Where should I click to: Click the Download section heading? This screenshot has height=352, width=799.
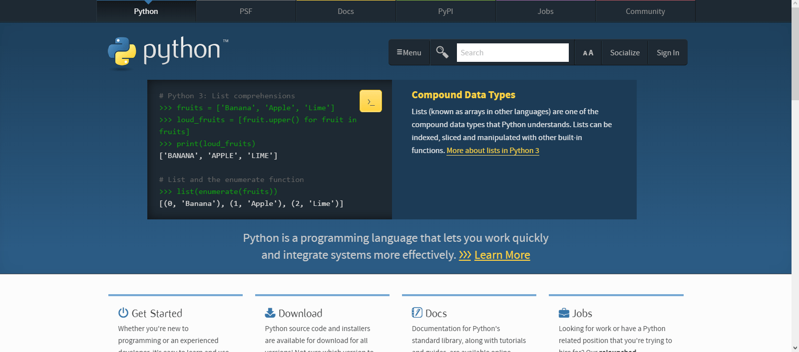[300, 313]
